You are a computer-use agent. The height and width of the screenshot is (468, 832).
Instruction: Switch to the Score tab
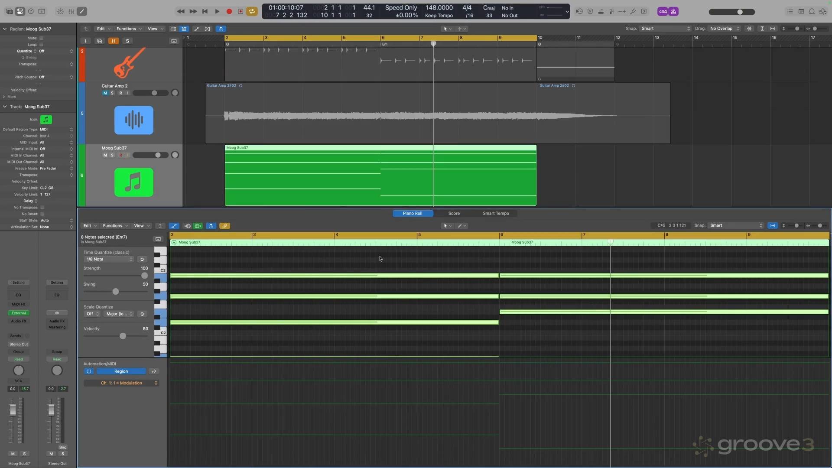click(454, 213)
